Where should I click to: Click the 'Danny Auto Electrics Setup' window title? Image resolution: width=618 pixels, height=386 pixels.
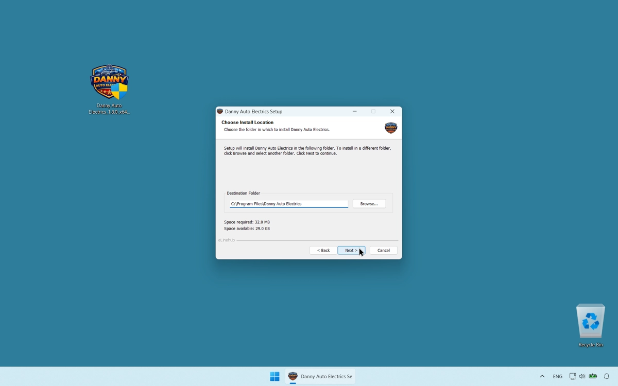pos(253,111)
